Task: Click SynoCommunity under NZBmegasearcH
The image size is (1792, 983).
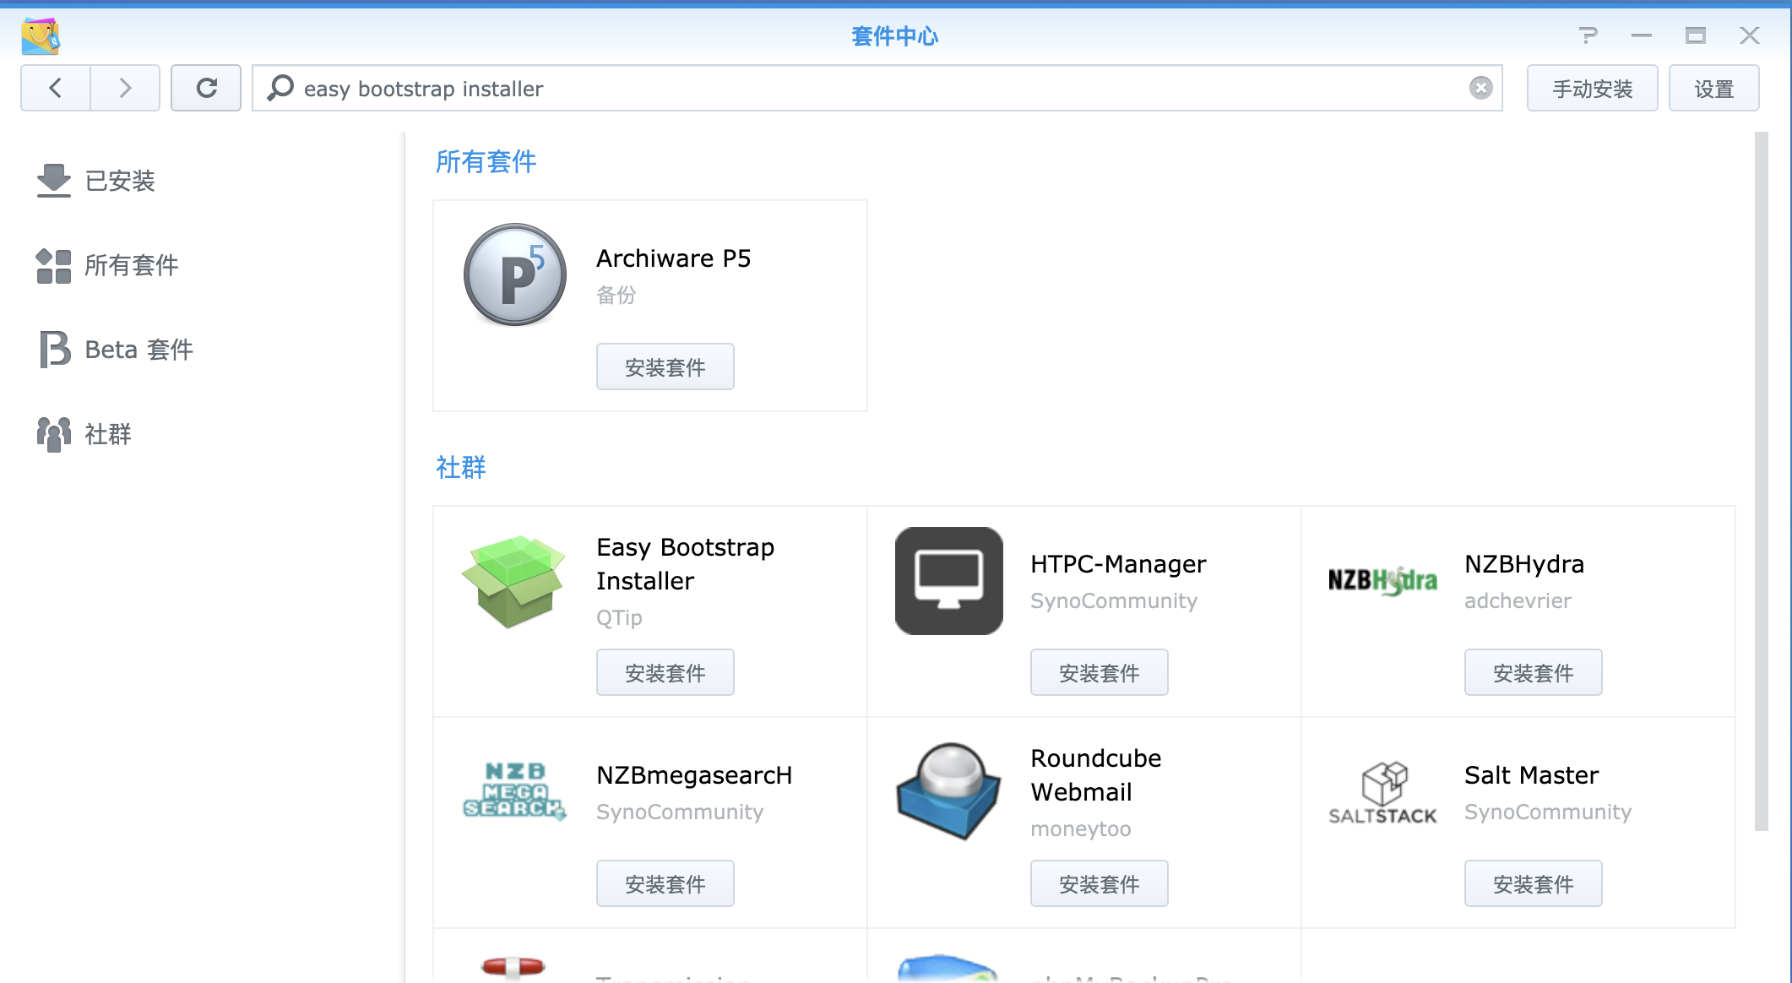Action: pyautogui.click(x=680, y=812)
